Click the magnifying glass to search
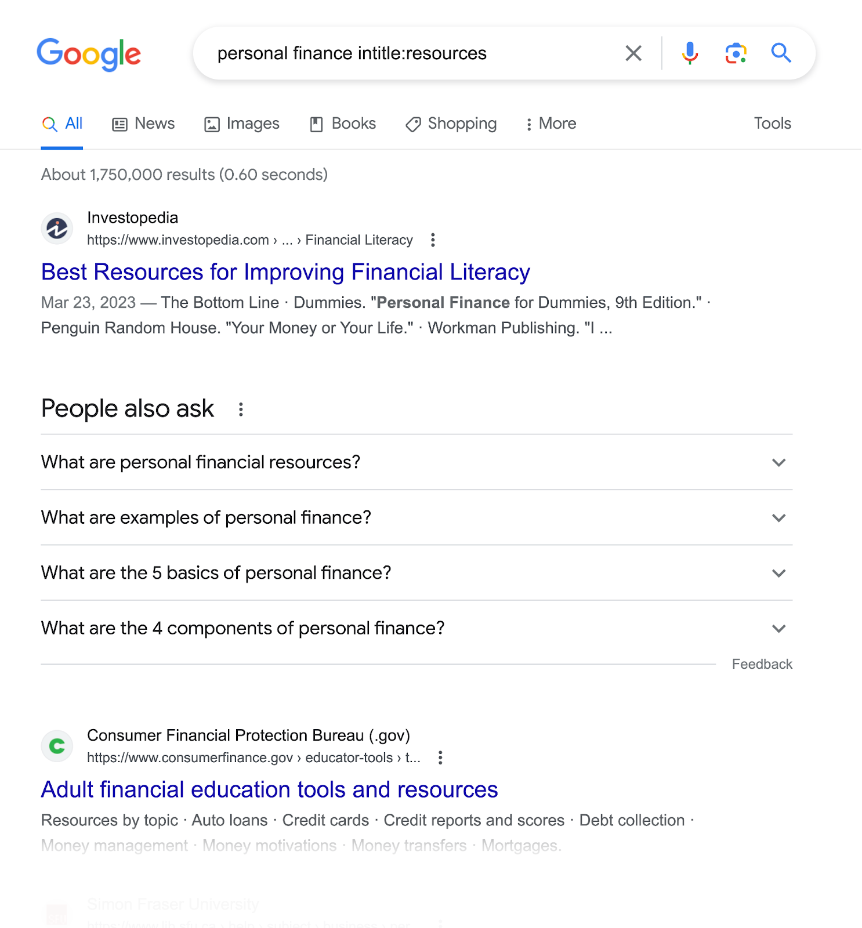 (x=781, y=53)
